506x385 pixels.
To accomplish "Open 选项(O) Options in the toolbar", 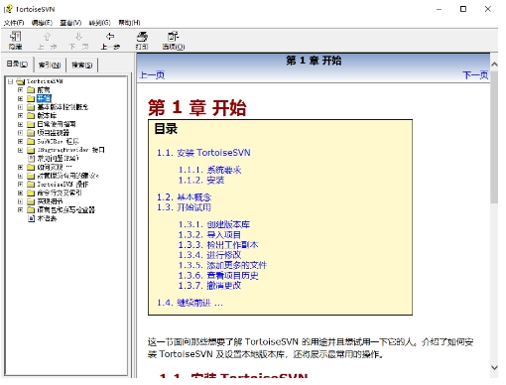I will [x=174, y=40].
